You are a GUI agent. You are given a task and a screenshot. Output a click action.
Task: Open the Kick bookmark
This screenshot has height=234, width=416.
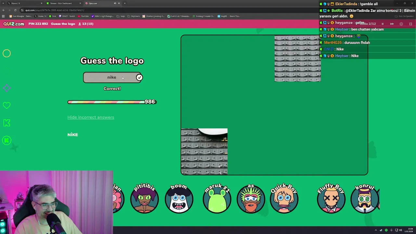click(x=53, y=16)
